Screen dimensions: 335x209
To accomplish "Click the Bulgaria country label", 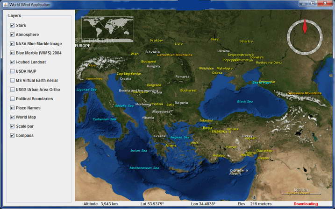I will (181, 103).
